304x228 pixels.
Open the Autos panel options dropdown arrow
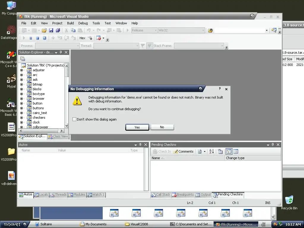[x=136, y=145]
